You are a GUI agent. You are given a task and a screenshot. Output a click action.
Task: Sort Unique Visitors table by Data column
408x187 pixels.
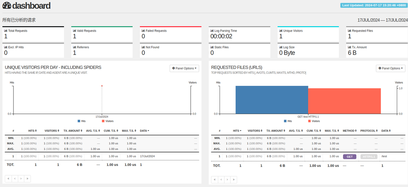[144, 131]
